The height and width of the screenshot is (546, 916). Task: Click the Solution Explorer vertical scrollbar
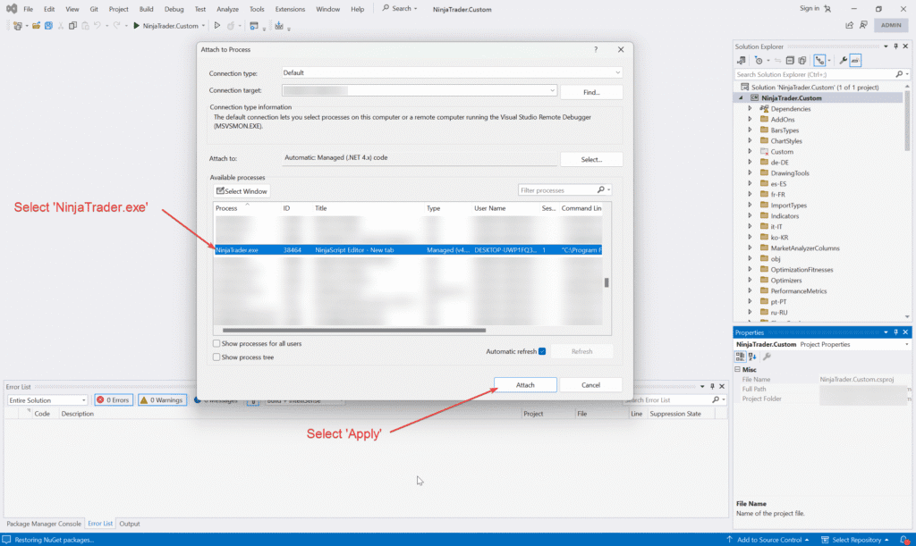coord(907,121)
